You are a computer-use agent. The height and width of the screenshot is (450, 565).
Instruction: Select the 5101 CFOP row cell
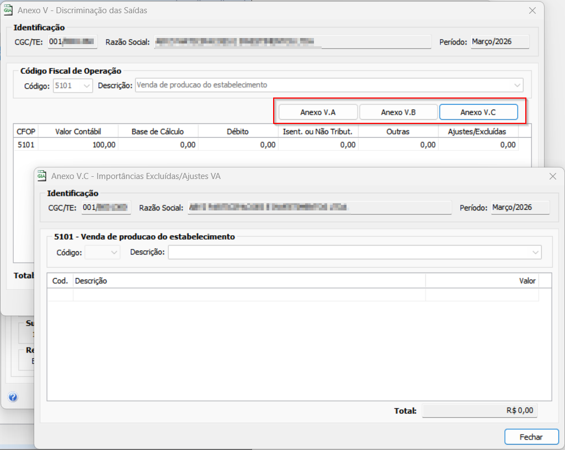point(26,145)
